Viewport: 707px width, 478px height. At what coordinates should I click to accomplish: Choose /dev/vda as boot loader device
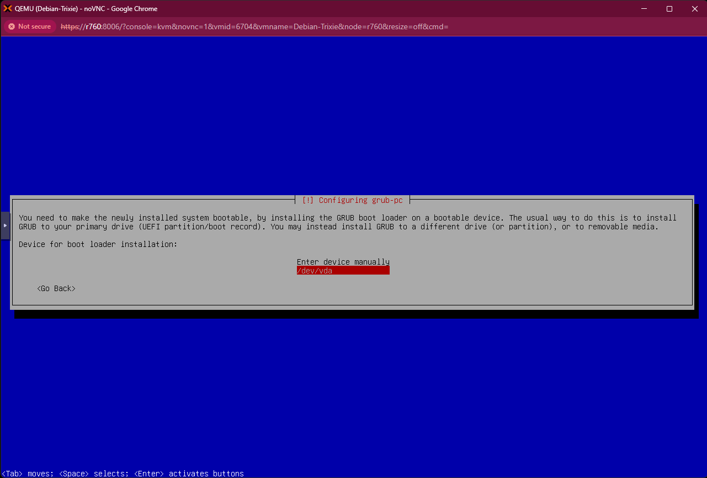[343, 271]
